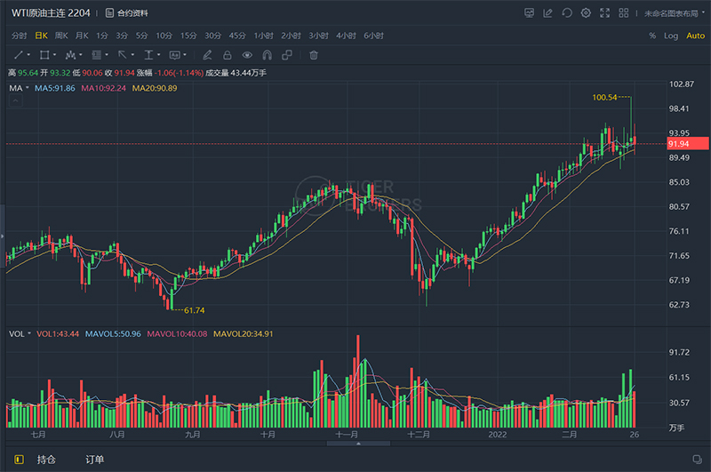This screenshot has width=711, height=472.
Task: Open chart settings gear icon
Action: (x=586, y=13)
